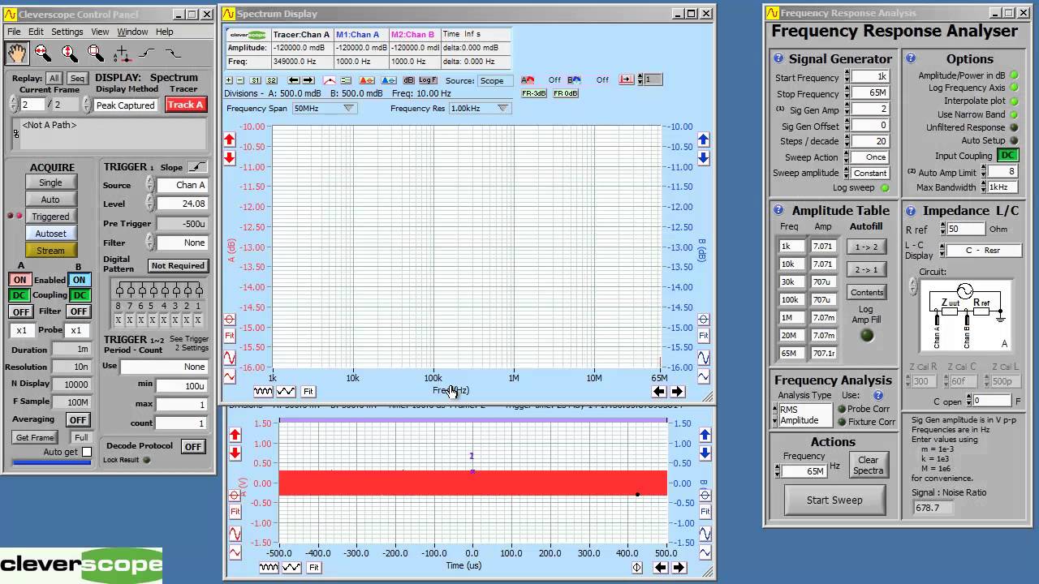Toggle the Log F axis button

pos(428,80)
